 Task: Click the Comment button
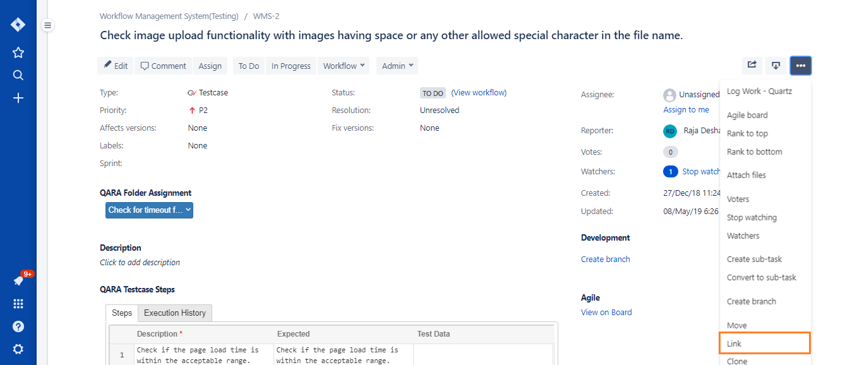pos(163,66)
